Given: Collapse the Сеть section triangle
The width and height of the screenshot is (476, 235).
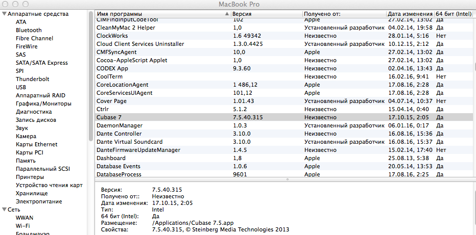Looking at the screenshot, I should [x=5, y=210].
